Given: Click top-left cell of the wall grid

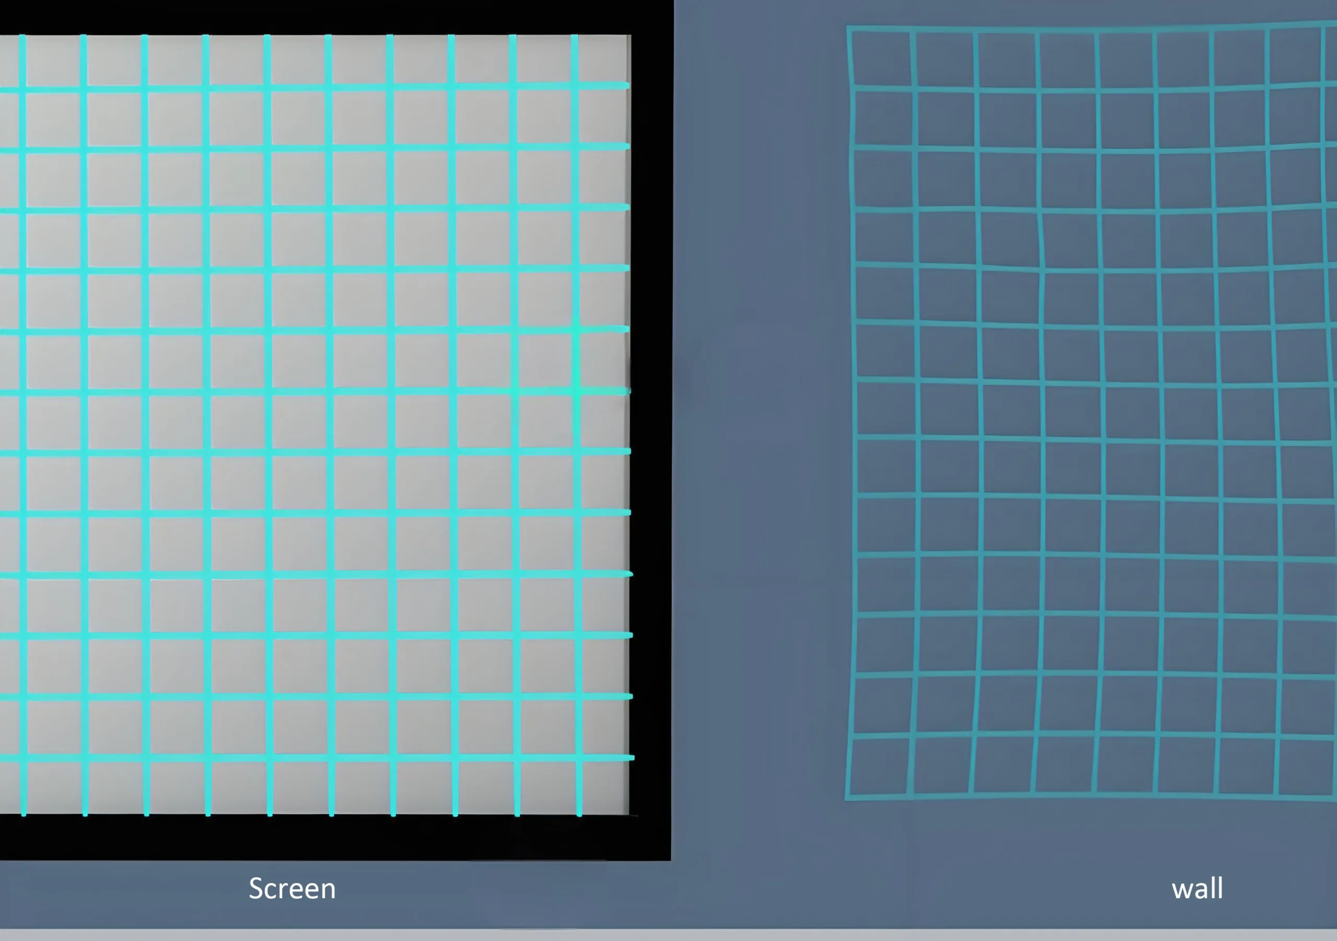Looking at the screenshot, I should pos(881,58).
